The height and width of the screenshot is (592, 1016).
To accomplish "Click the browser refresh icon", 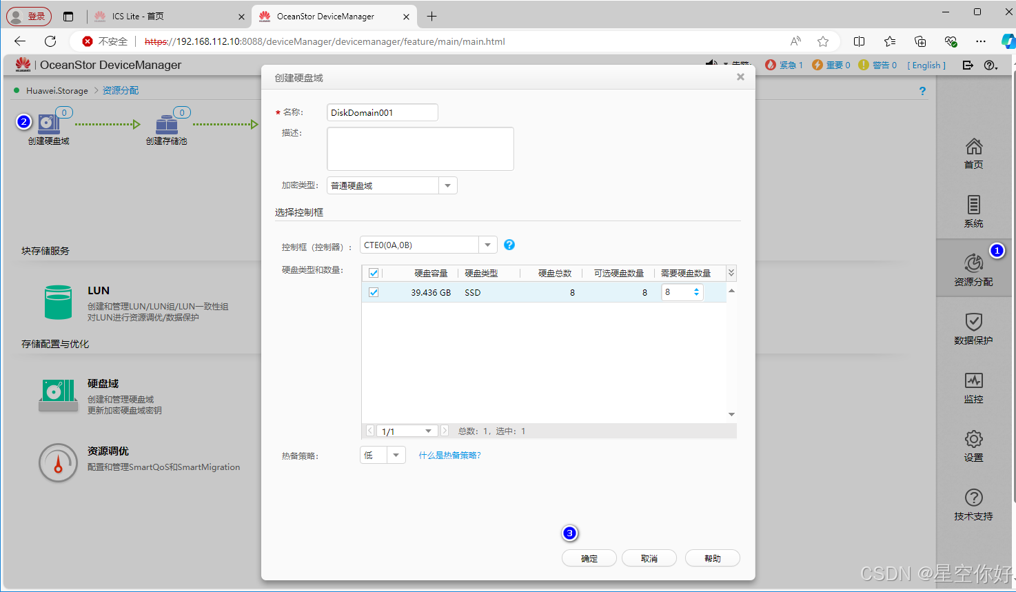I will pyautogui.click(x=50, y=41).
